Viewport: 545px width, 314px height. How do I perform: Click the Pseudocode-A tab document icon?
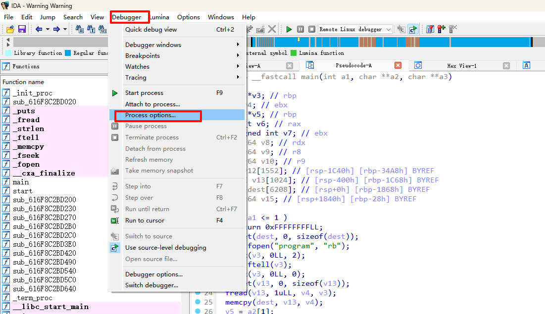point(310,65)
